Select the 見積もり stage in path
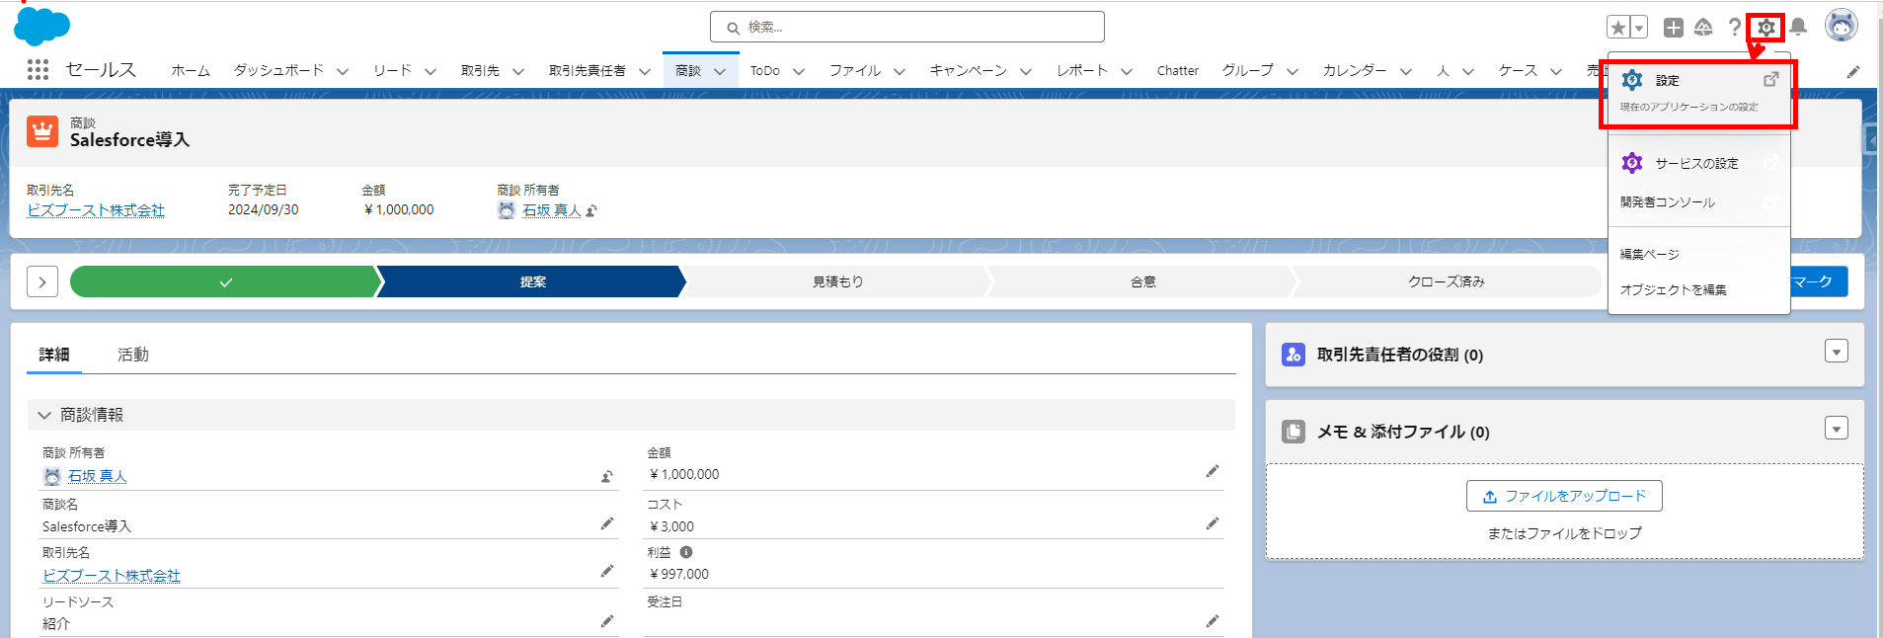The height and width of the screenshot is (638, 1883). click(x=838, y=281)
